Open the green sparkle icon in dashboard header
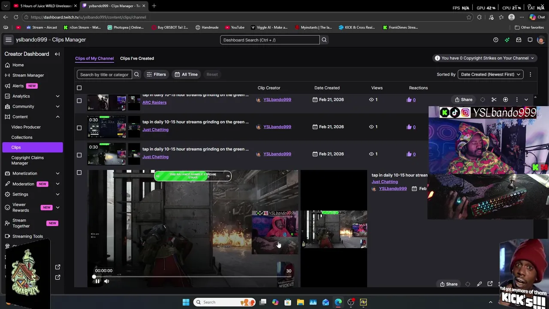The width and height of the screenshot is (549, 309). click(x=507, y=40)
